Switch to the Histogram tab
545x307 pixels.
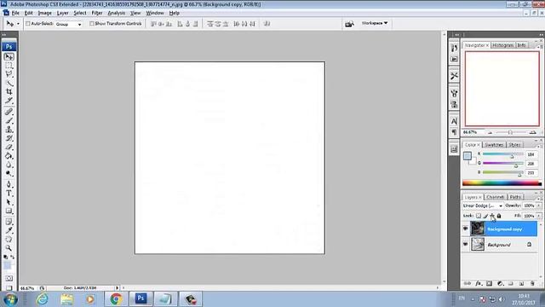[x=503, y=45]
